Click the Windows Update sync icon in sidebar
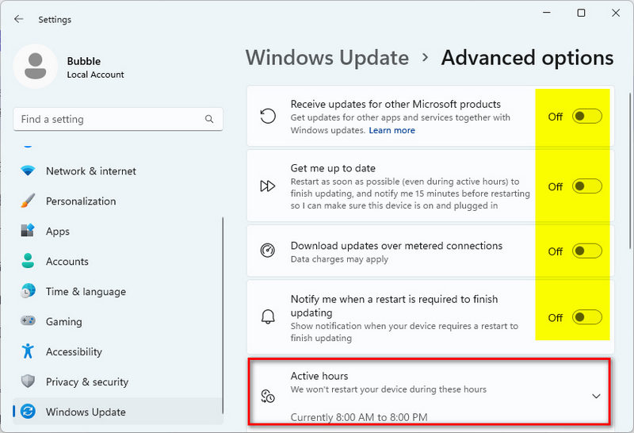The width and height of the screenshot is (634, 433). tap(28, 412)
